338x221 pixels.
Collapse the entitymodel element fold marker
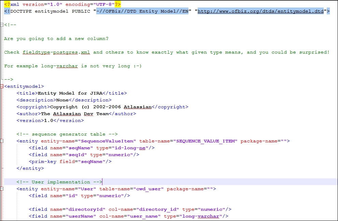click(2, 86)
